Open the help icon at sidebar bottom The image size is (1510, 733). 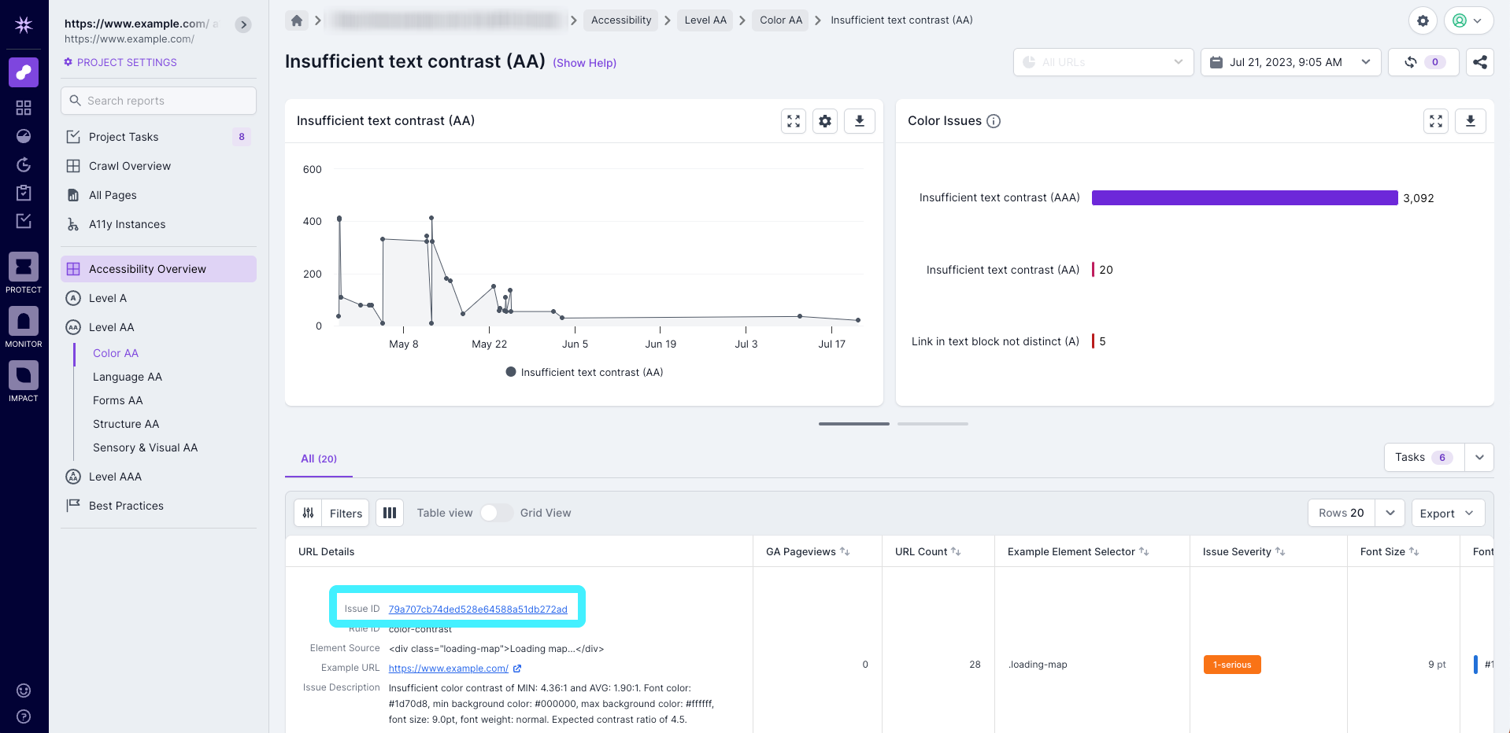[23, 716]
